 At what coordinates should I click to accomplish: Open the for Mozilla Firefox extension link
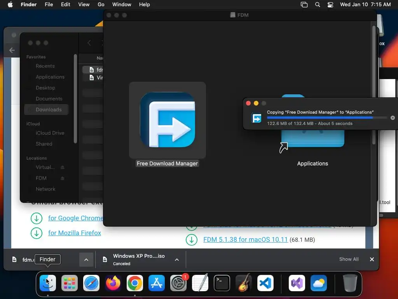[x=75, y=233]
